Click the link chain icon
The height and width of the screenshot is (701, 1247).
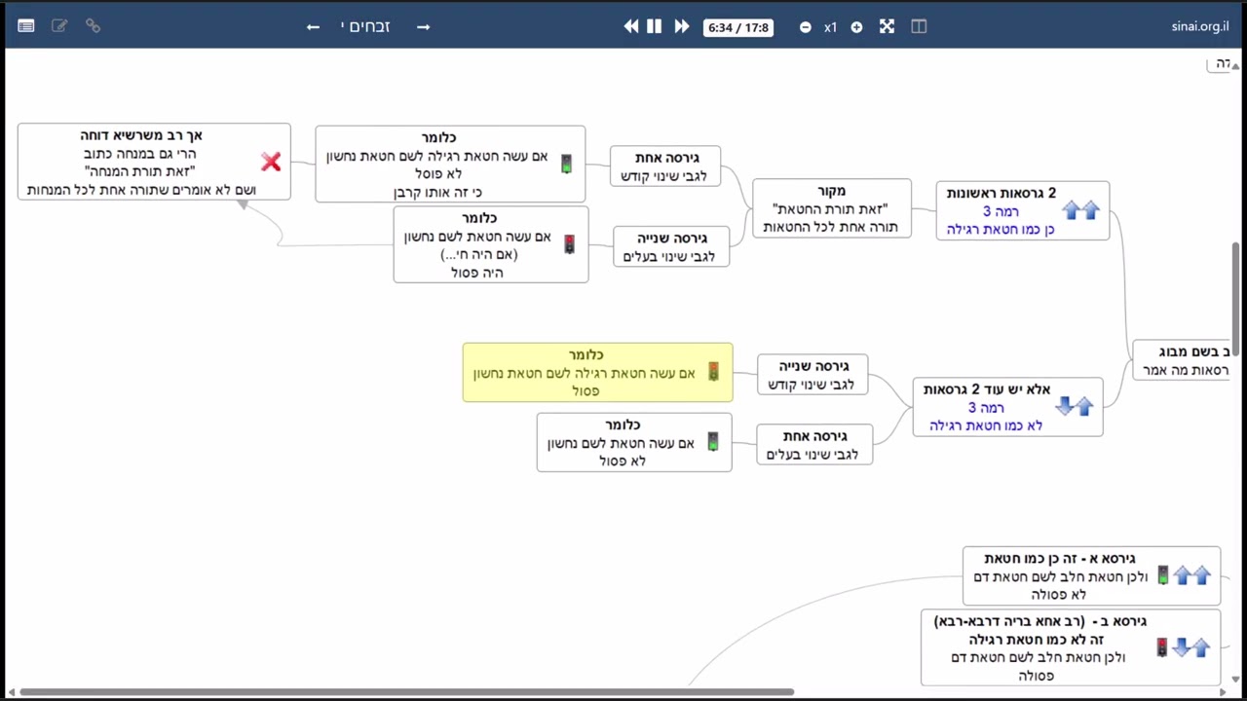pos(93,26)
